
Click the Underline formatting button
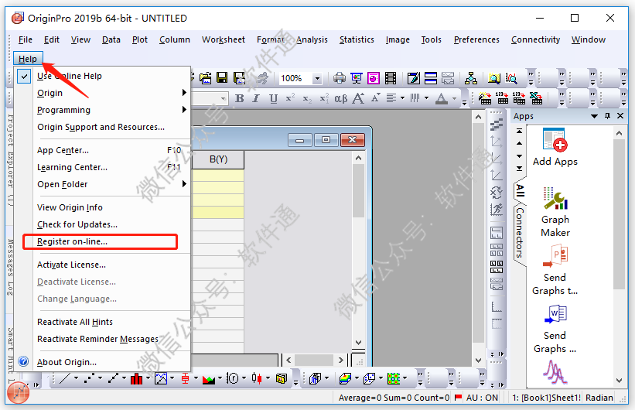(x=273, y=98)
